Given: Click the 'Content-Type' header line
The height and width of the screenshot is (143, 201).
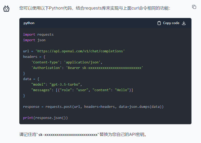Looking at the screenshot, I should pyautogui.click(x=67, y=62).
